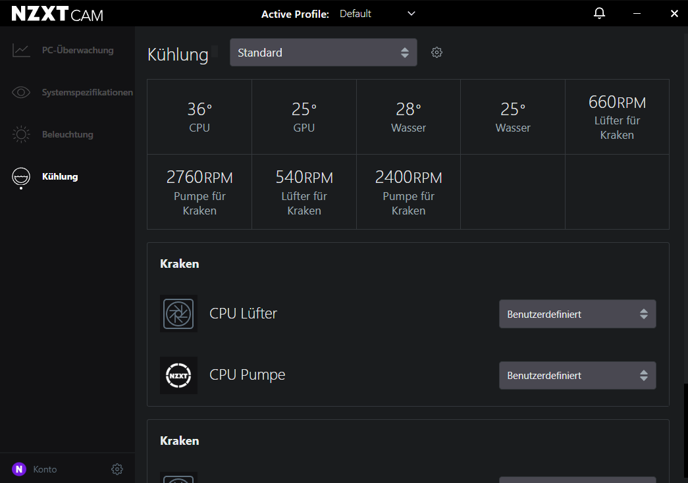
Task: Switch to Beleuchtung section
Action: (x=68, y=135)
